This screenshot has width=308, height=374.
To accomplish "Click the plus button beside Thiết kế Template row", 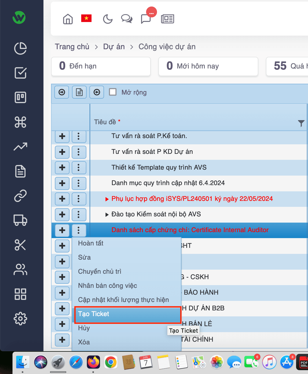I will pos(62,167).
